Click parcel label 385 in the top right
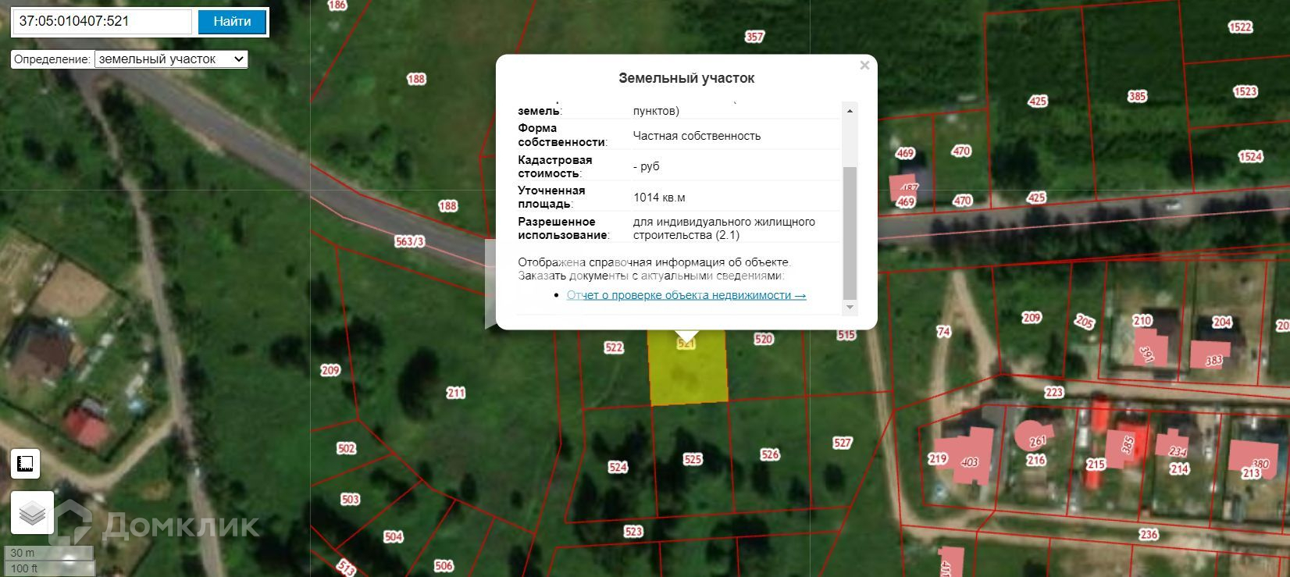Screen dimensions: 1290x577 click(1137, 96)
